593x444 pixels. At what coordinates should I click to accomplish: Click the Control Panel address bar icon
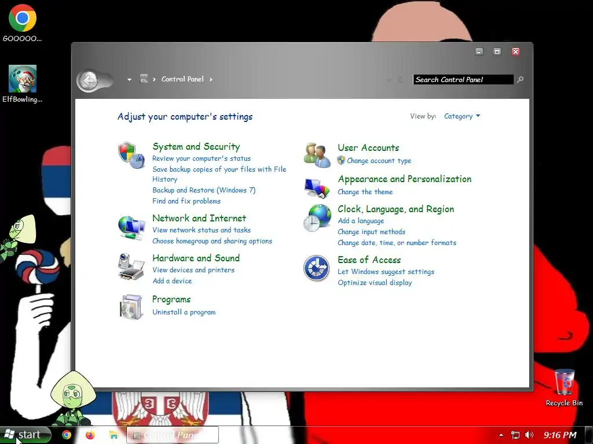coord(144,79)
